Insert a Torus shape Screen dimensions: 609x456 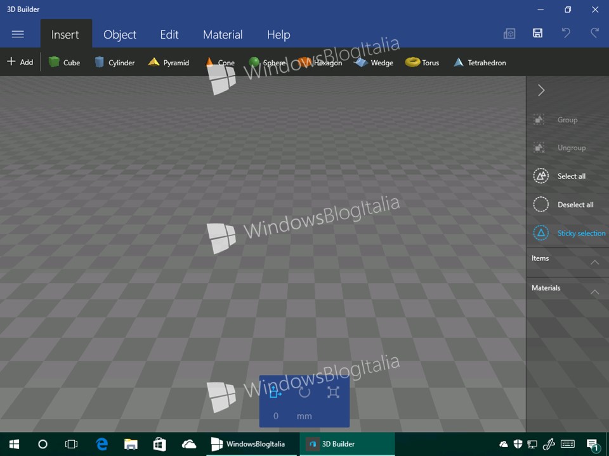(422, 63)
